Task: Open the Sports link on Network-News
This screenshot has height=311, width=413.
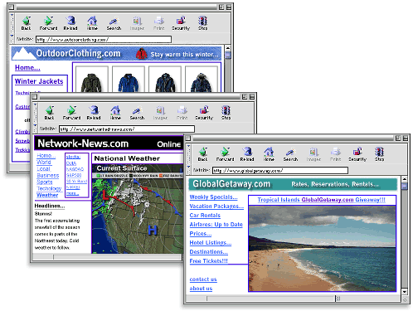Action: click(x=45, y=182)
